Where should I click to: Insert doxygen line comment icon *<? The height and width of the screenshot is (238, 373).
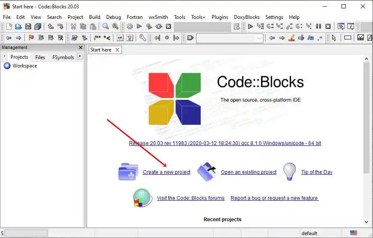point(107,38)
